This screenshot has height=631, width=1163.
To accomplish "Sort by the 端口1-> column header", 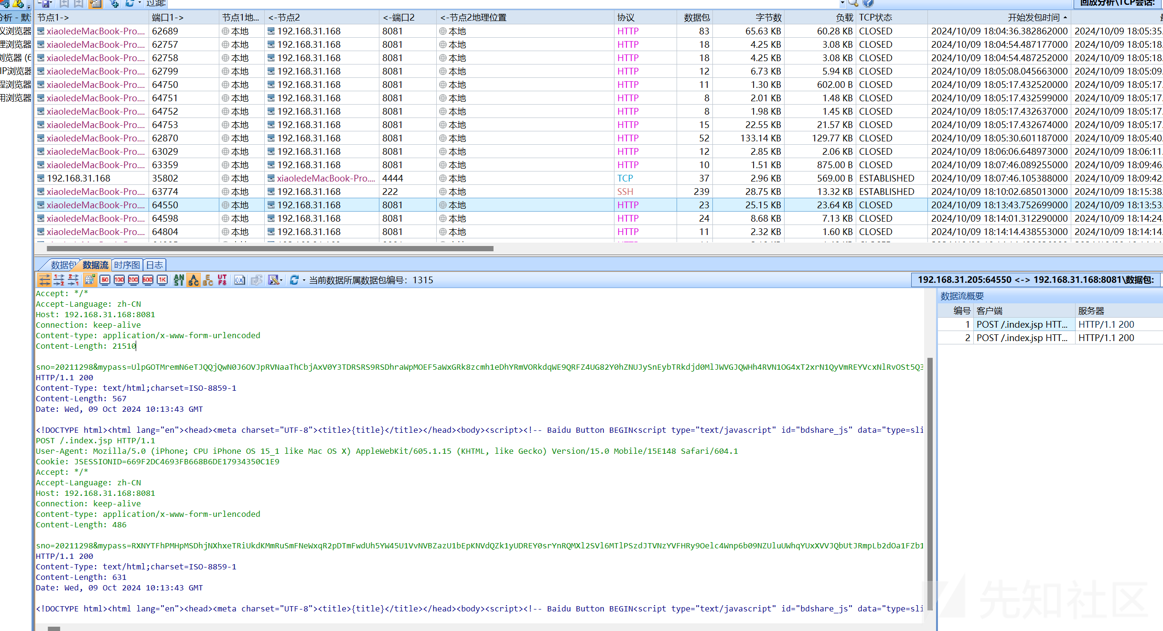I will coord(183,18).
